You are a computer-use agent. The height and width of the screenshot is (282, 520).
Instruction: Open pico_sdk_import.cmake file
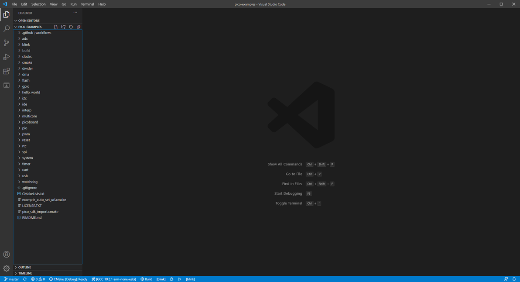[48, 212]
